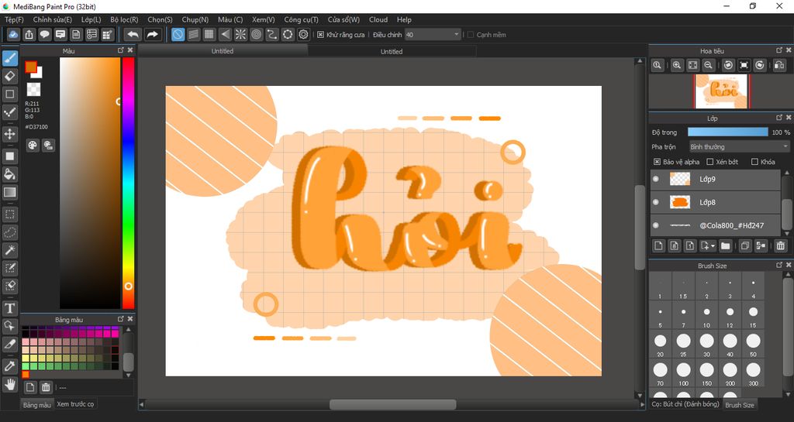The image size is (794, 422).
Task: Switch to Xem trước cọ tab
Action: click(x=75, y=404)
